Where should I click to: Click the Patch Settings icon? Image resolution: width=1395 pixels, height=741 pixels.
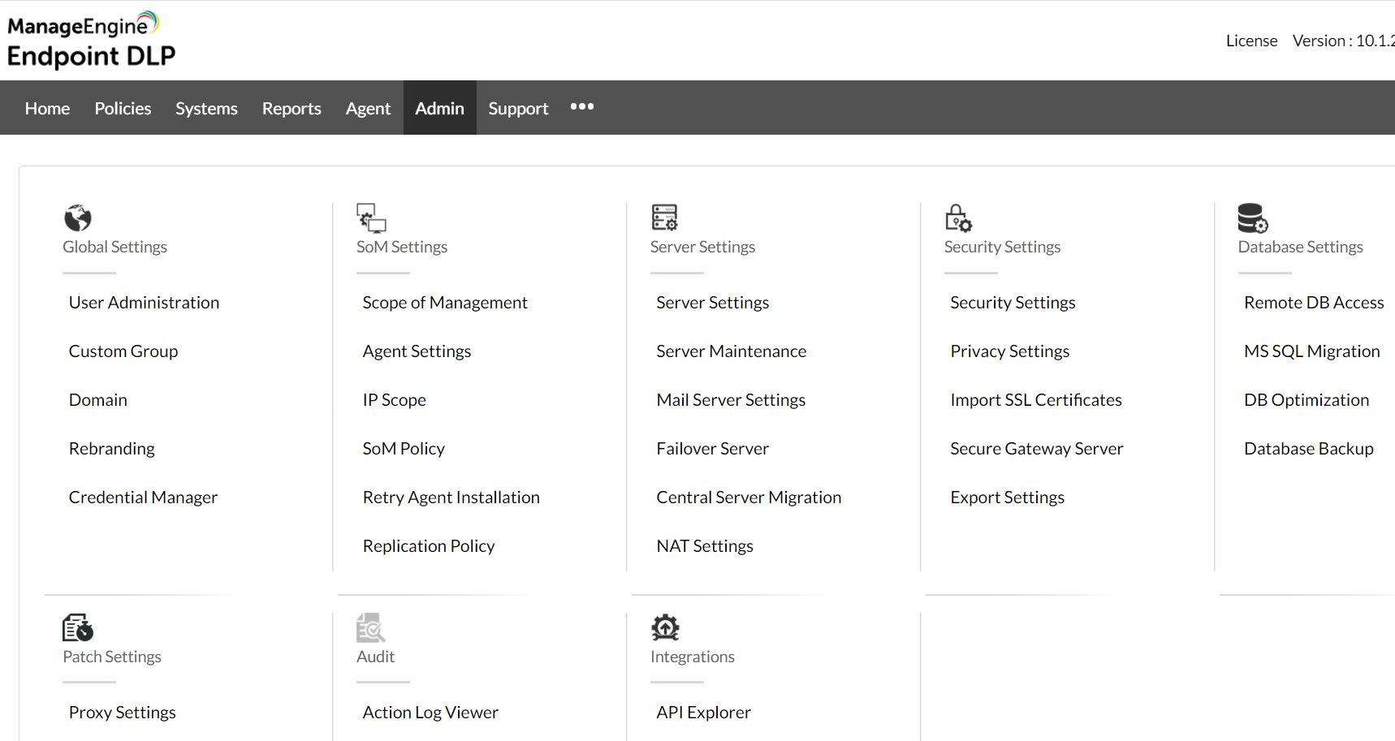78,627
